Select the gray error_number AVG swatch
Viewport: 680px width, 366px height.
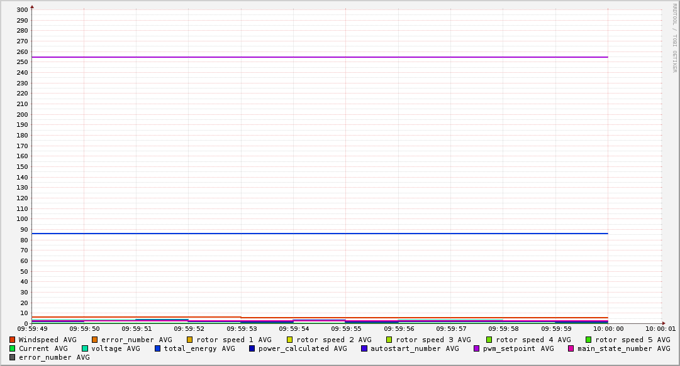click(12, 357)
